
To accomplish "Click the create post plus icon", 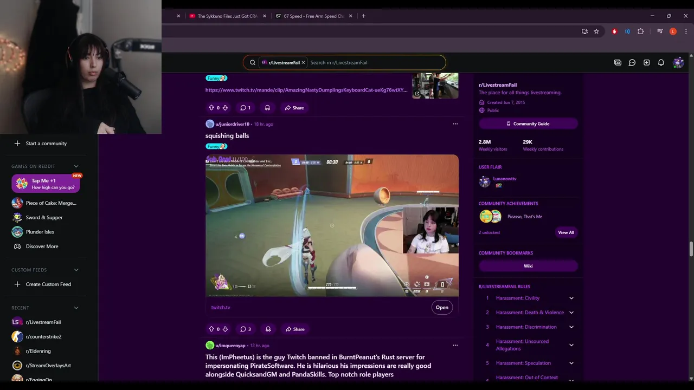I will click(646, 62).
